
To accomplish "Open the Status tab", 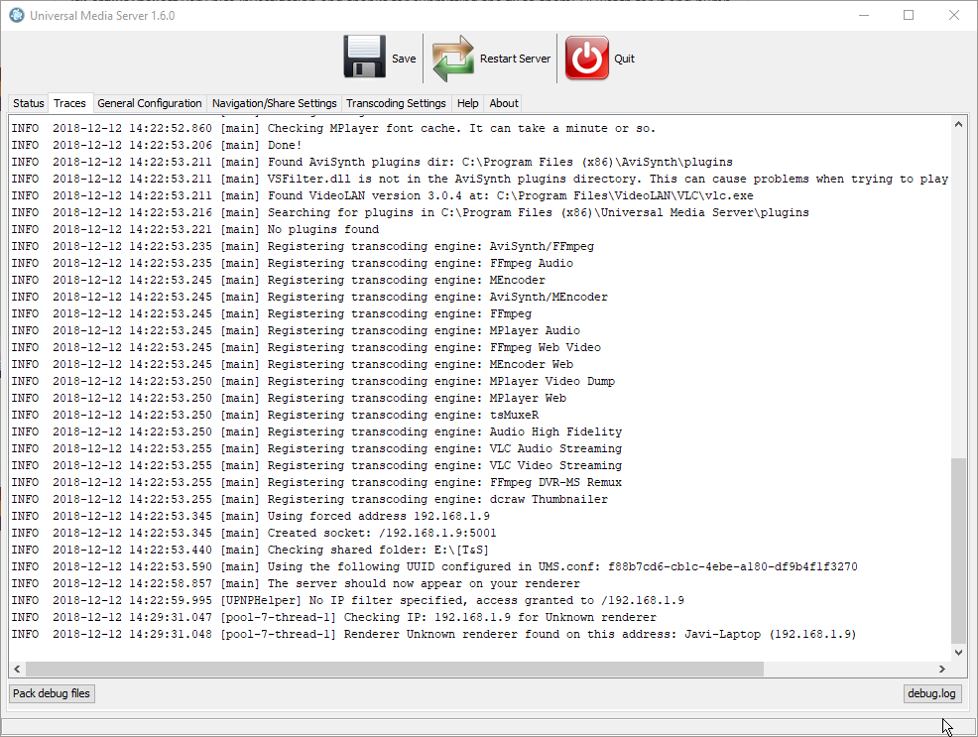I will coord(29,103).
